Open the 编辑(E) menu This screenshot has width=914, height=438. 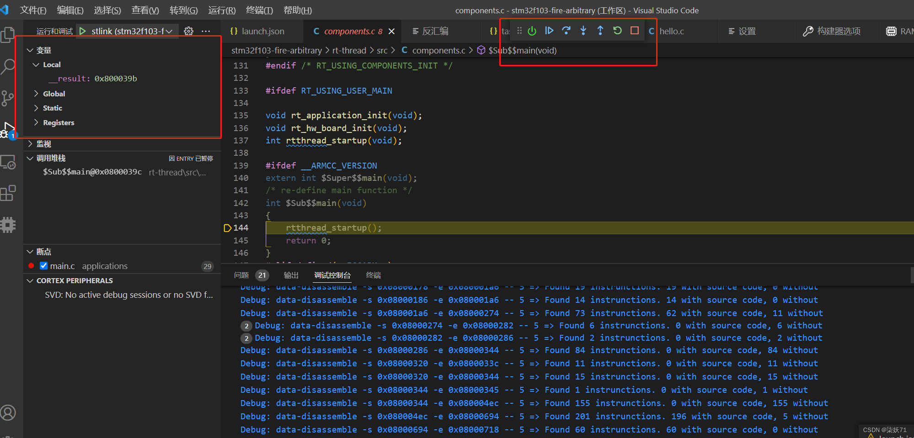click(70, 10)
